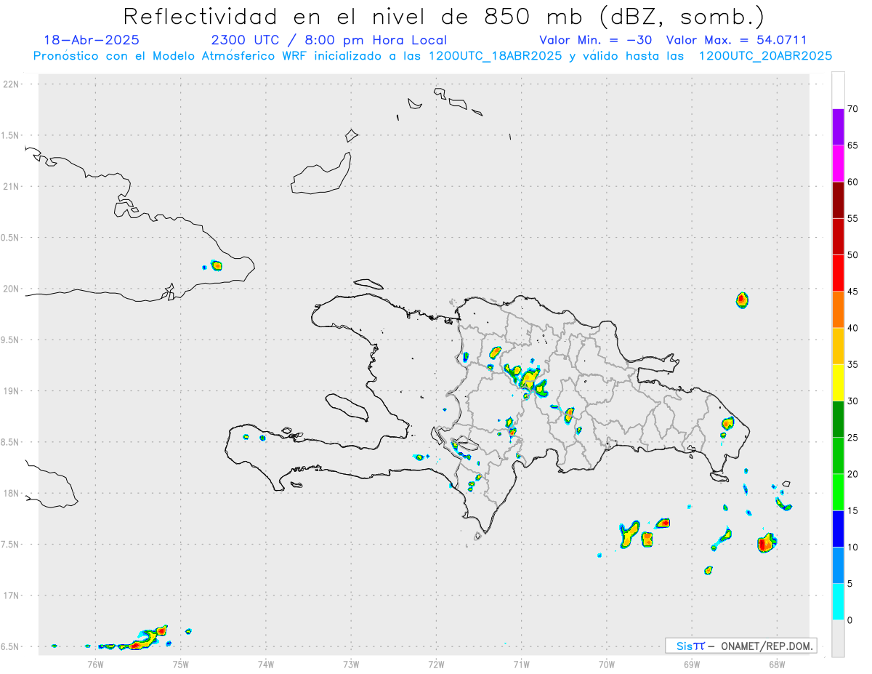Image resolution: width=872 pixels, height=674 pixels.
Task: Click the '17N' latitude label
Action: 12,595
